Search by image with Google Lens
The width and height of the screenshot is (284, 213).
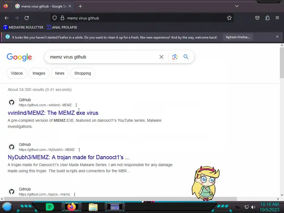tap(175, 57)
